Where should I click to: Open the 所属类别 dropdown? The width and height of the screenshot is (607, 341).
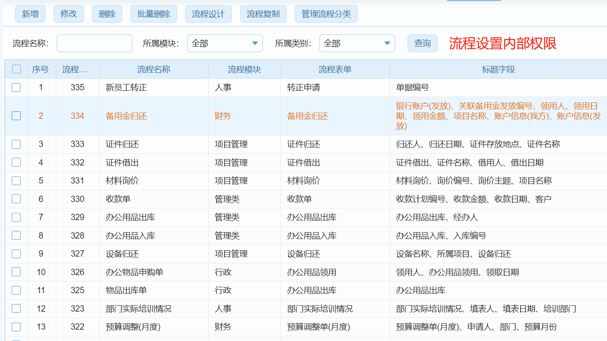pos(357,43)
